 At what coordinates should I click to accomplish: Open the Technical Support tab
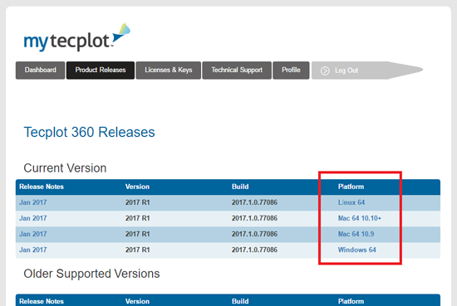coord(237,70)
